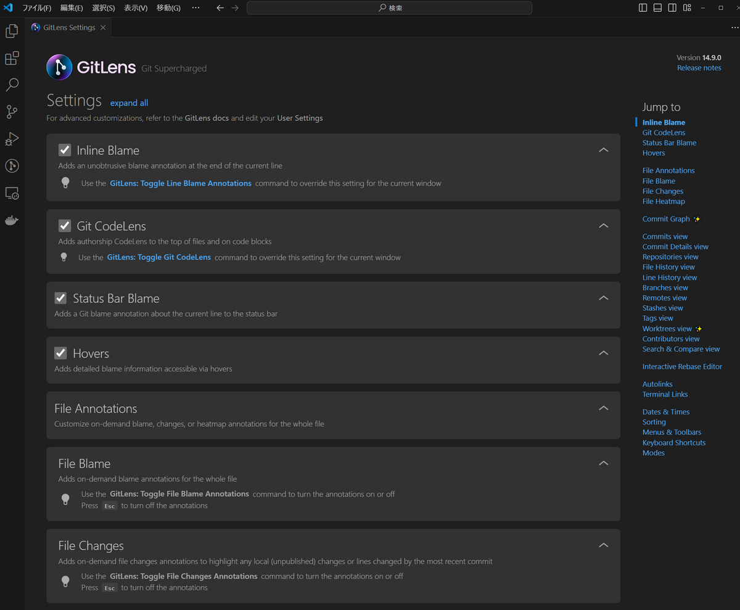
Task: Jump to File Heatmap section
Action: 664,201
